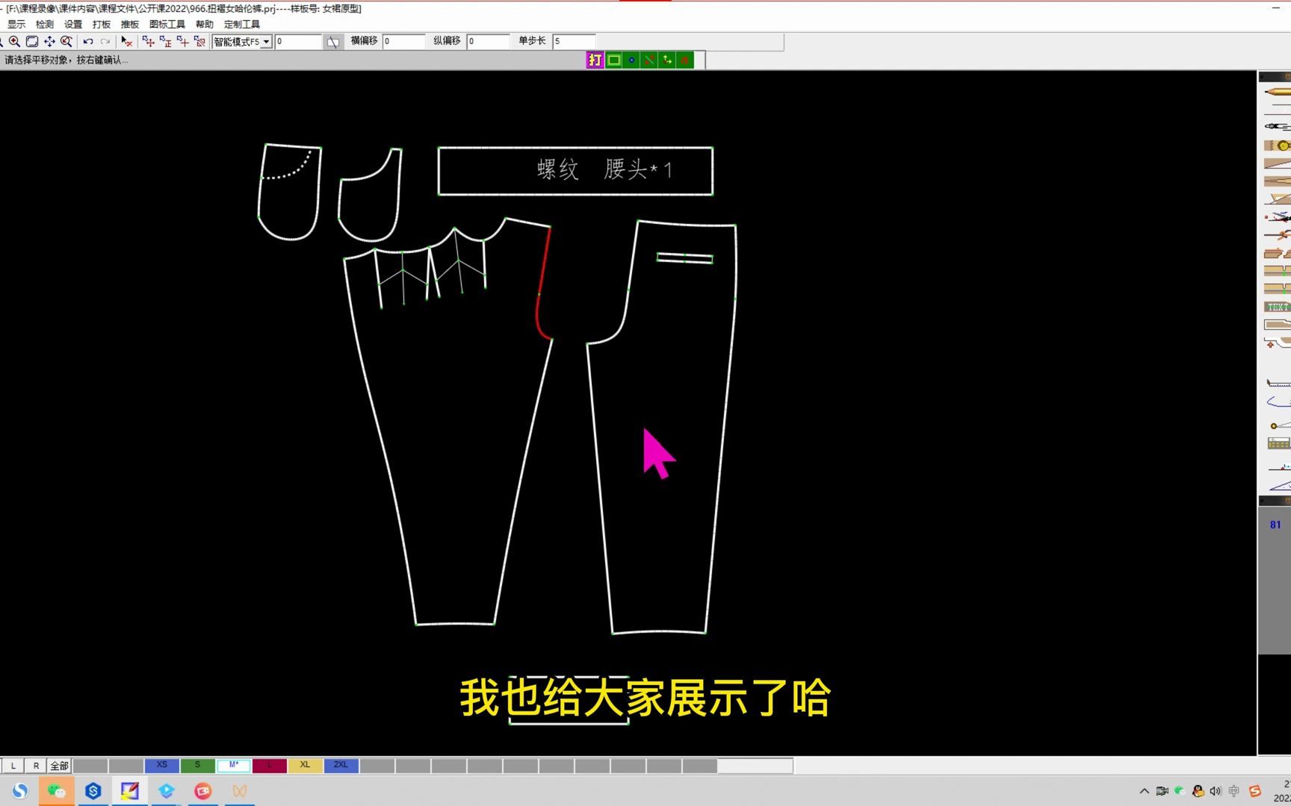
Task: Open the 打板 menu
Action: pyautogui.click(x=101, y=24)
